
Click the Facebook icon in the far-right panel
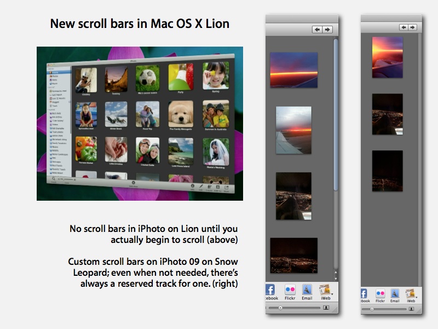point(364,293)
